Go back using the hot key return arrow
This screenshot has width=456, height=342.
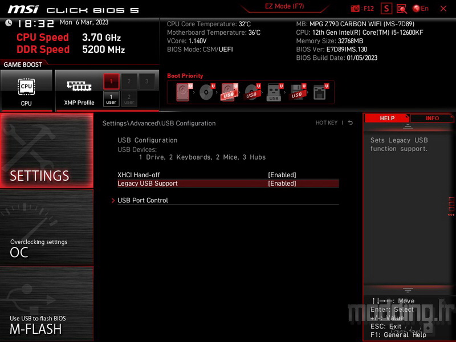coord(351,123)
